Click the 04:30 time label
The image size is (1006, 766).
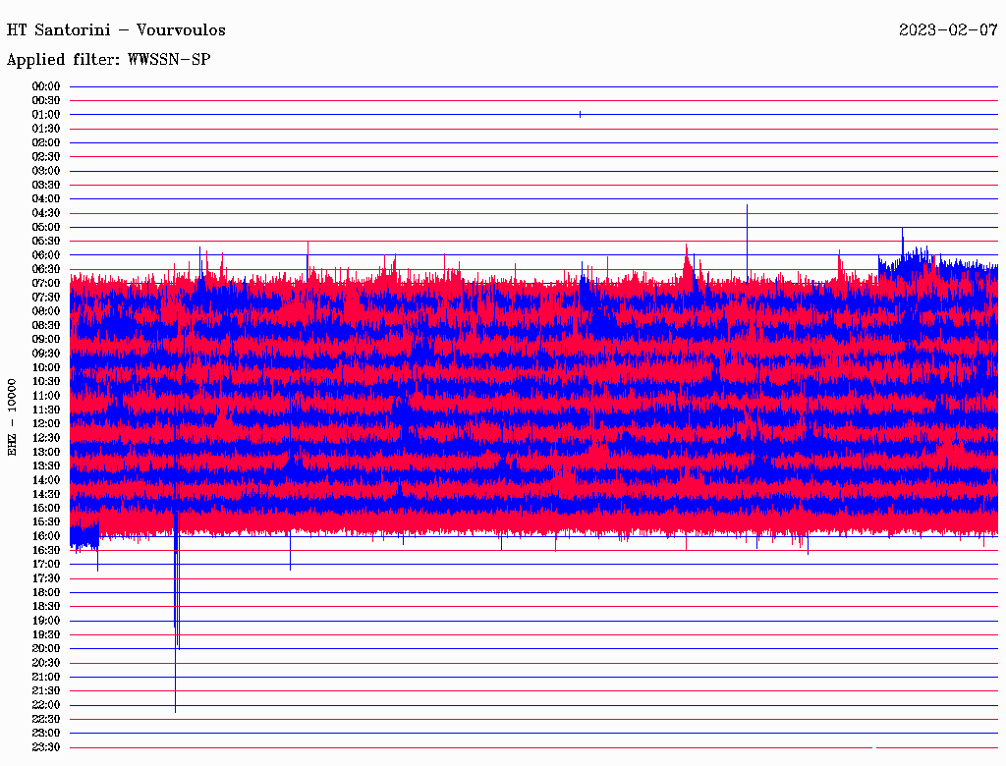coord(46,213)
